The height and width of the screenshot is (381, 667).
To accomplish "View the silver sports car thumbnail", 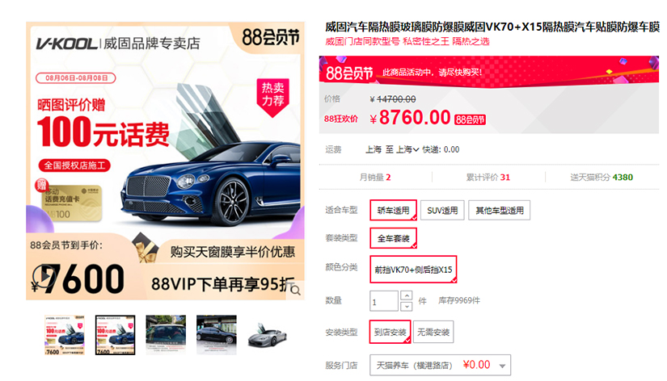I will click(x=267, y=335).
